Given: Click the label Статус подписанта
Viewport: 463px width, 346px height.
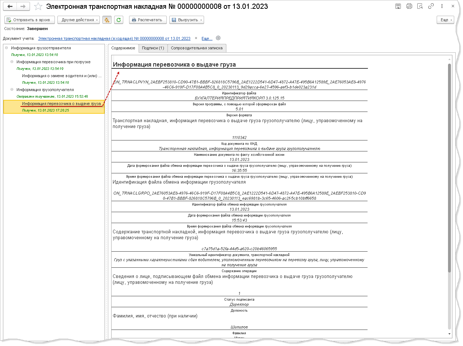Looking at the screenshot, I should (240, 300).
